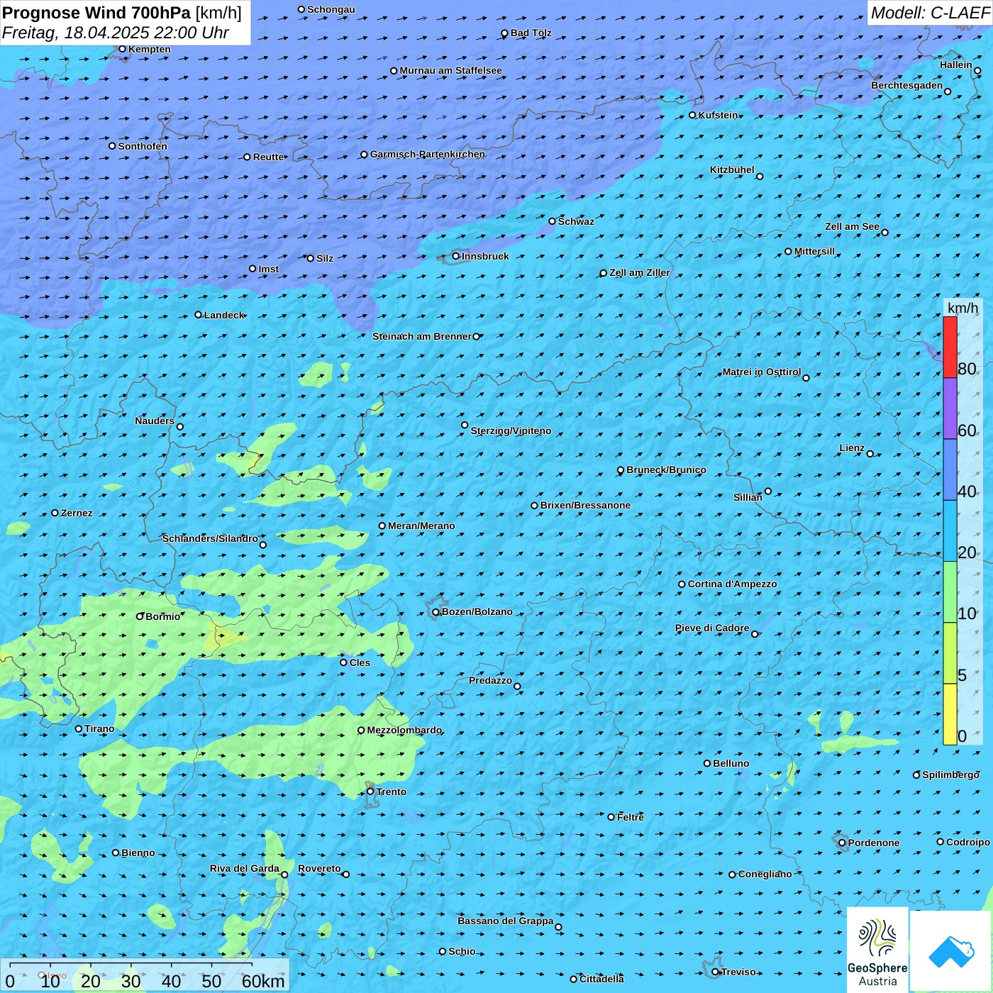993x993 pixels.
Task: Click the 'Schlanders/Silandro' label
Action: [x=210, y=538]
